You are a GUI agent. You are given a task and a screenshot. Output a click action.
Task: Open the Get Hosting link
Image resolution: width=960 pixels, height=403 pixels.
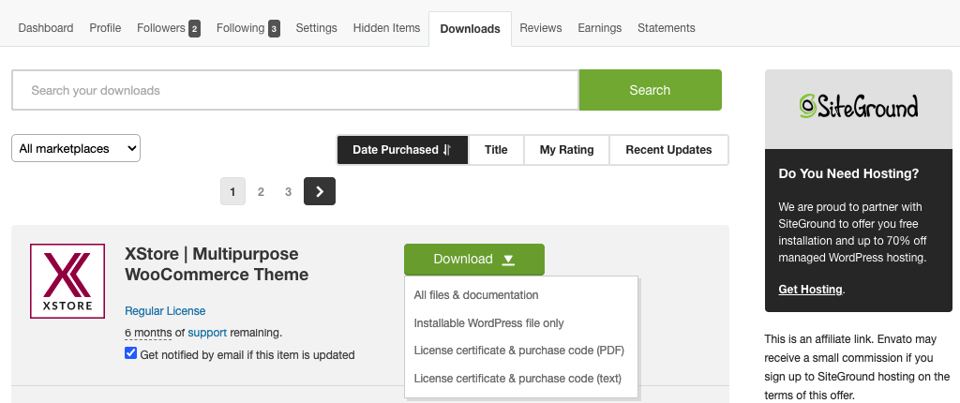click(x=810, y=290)
